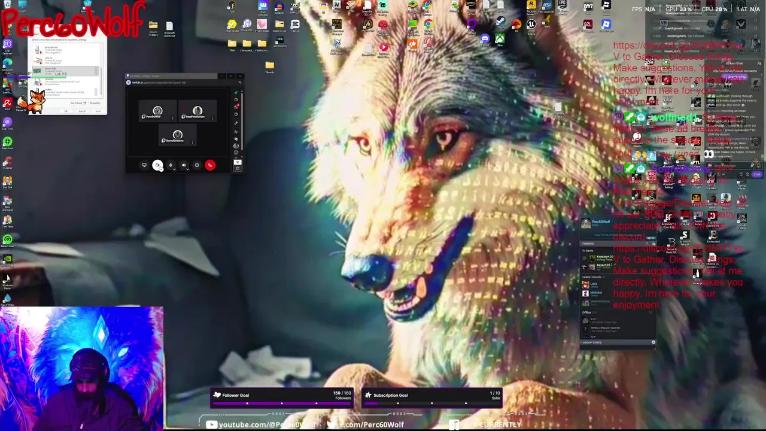Share screen in Twitch Guest Star window
Image resolution: width=766 pixels, height=431 pixels.
click(144, 165)
